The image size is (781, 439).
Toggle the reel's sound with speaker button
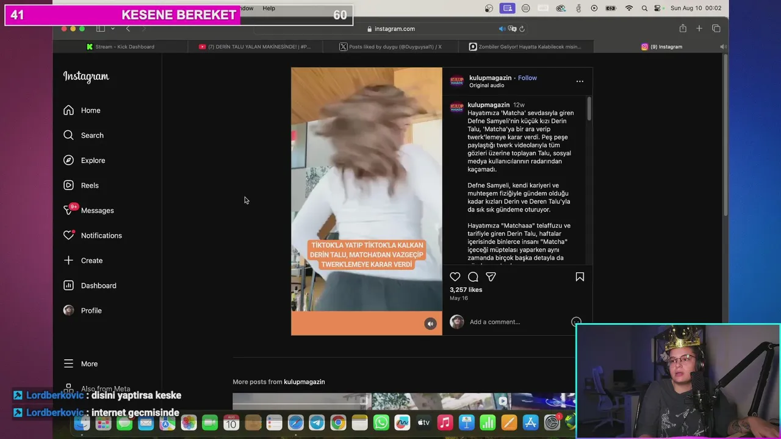coord(430,324)
